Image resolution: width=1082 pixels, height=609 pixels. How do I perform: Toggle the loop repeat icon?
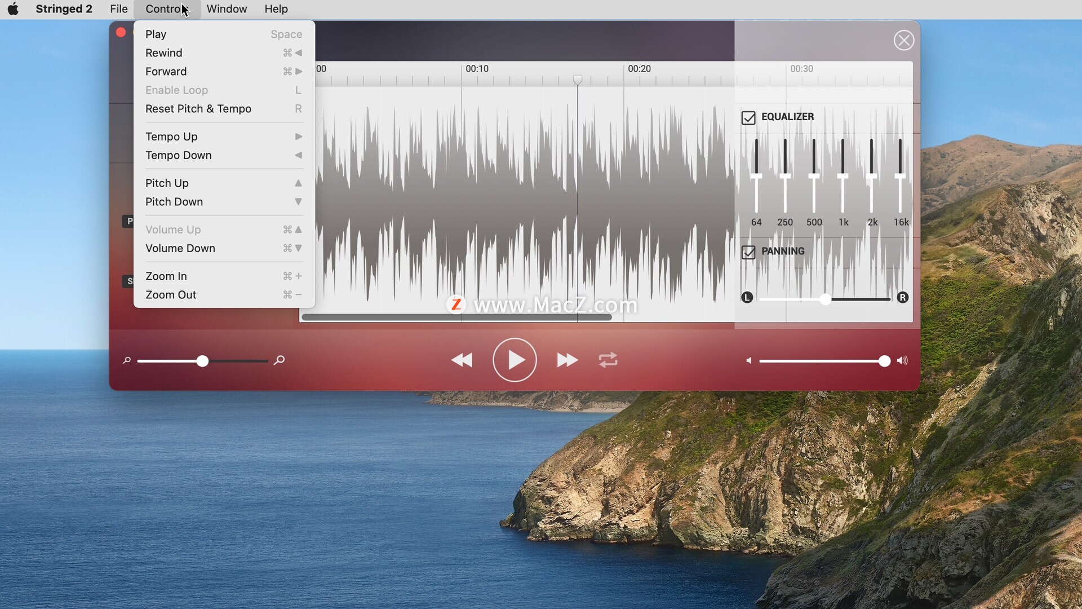608,360
